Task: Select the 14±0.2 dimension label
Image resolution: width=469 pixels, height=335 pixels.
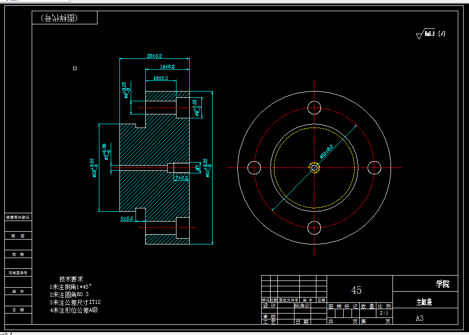Action: tap(167, 67)
